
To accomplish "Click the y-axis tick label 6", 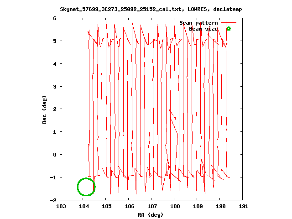I will click(x=55, y=18).
